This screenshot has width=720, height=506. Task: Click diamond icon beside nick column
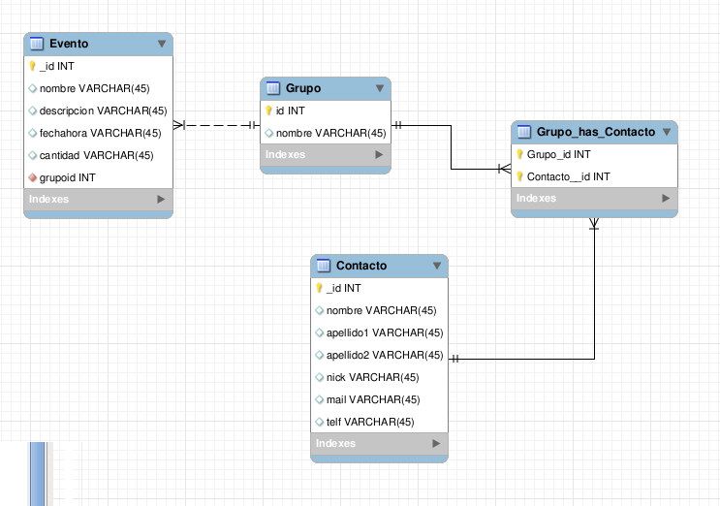point(320,377)
